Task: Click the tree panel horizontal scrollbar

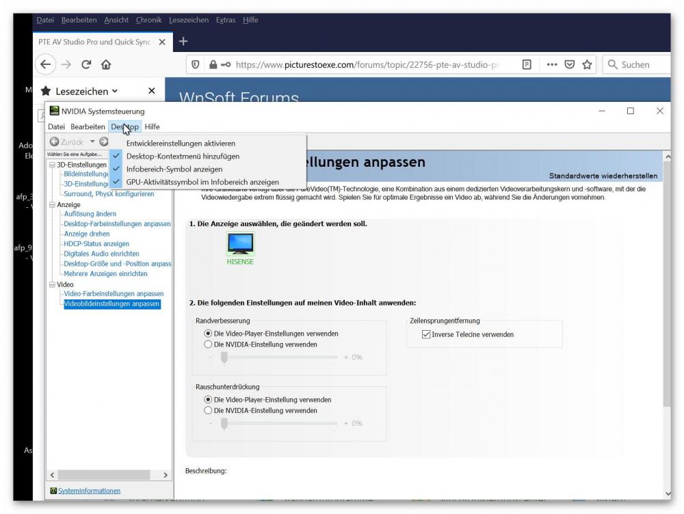Action: (x=104, y=475)
